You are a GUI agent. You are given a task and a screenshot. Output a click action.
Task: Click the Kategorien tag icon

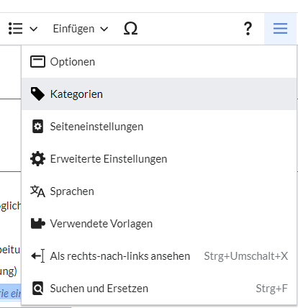tap(37, 94)
